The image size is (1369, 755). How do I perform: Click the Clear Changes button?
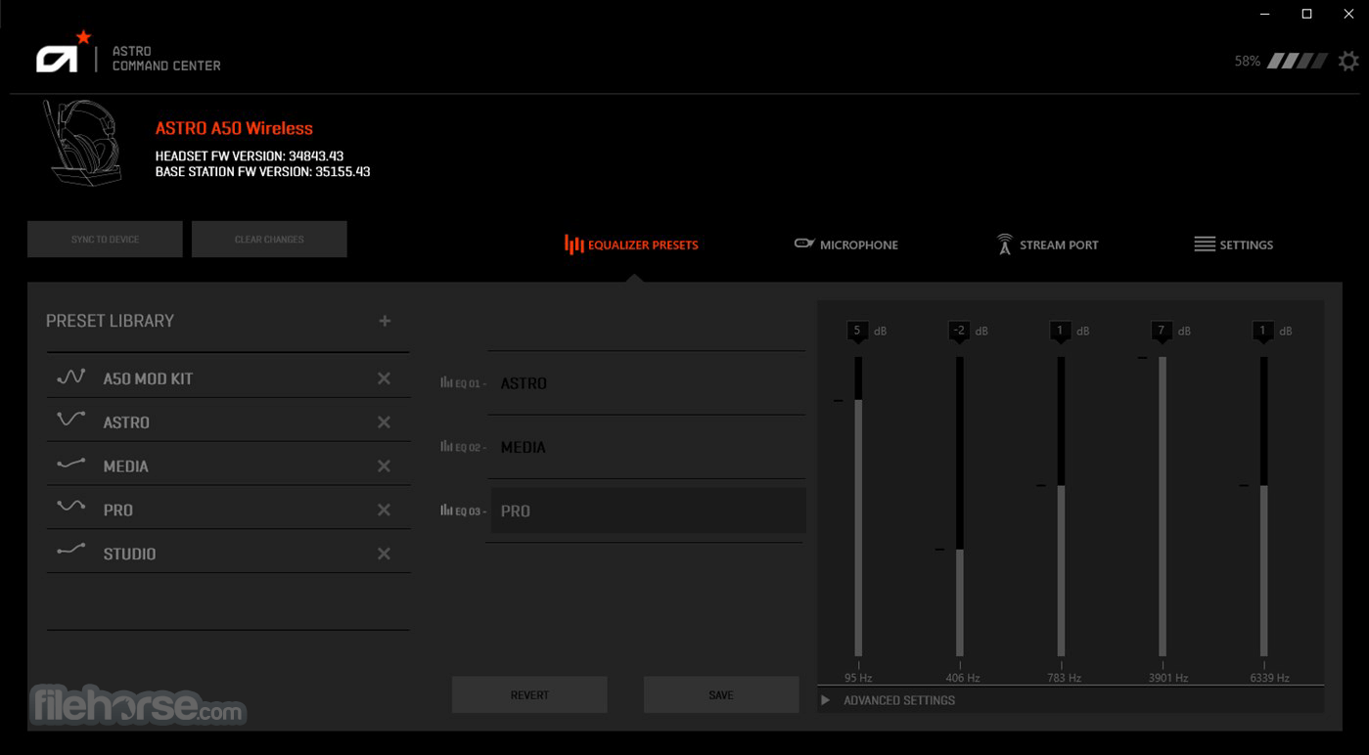click(x=269, y=240)
